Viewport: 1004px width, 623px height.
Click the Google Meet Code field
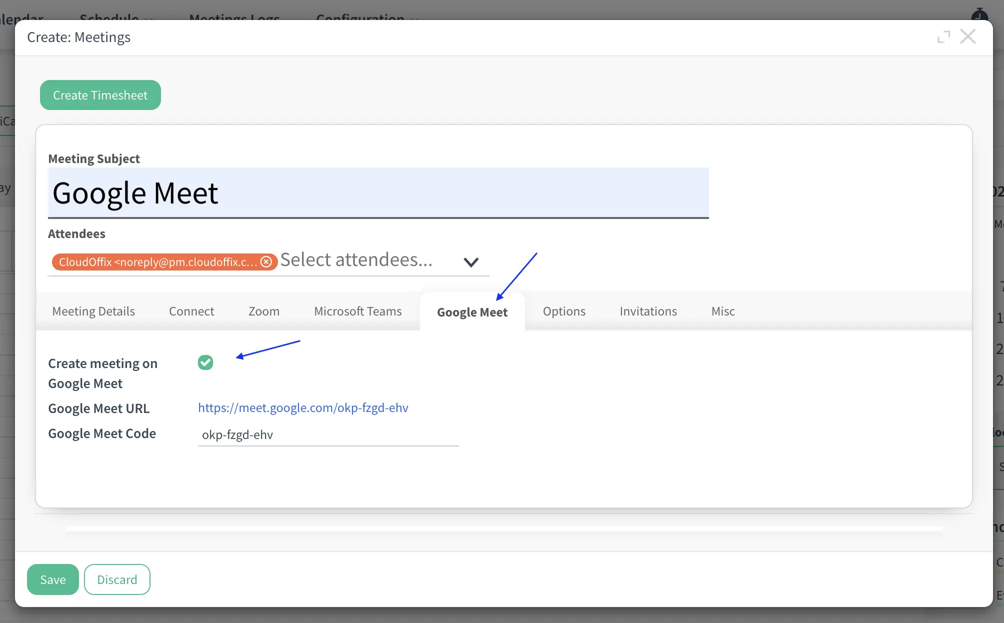[x=328, y=434]
